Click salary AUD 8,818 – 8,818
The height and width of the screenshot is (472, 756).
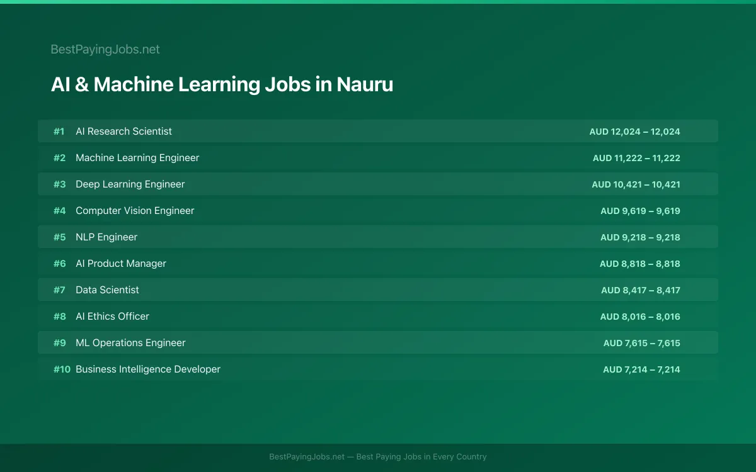click(640, 264)
